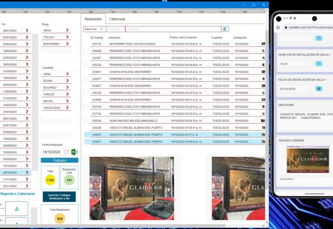
Task: Tap the clock icon for hora fin 14:23
Action: pos(319,64)
